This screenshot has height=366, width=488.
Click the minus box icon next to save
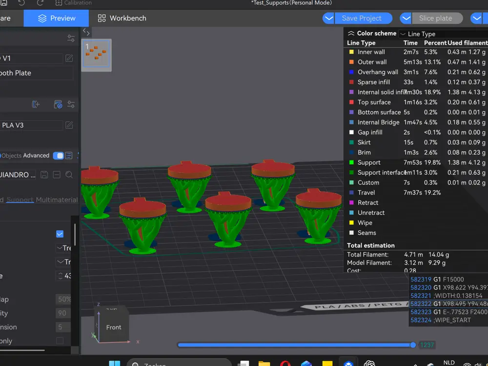click(x=57, y=175)
